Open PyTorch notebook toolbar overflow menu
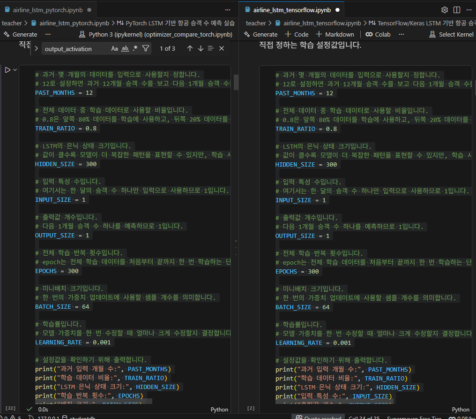 click(x=48, y=34)
